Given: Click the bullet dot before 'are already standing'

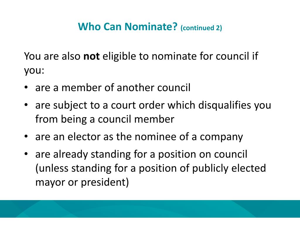Looking at the screenshot, I should 26,154.
